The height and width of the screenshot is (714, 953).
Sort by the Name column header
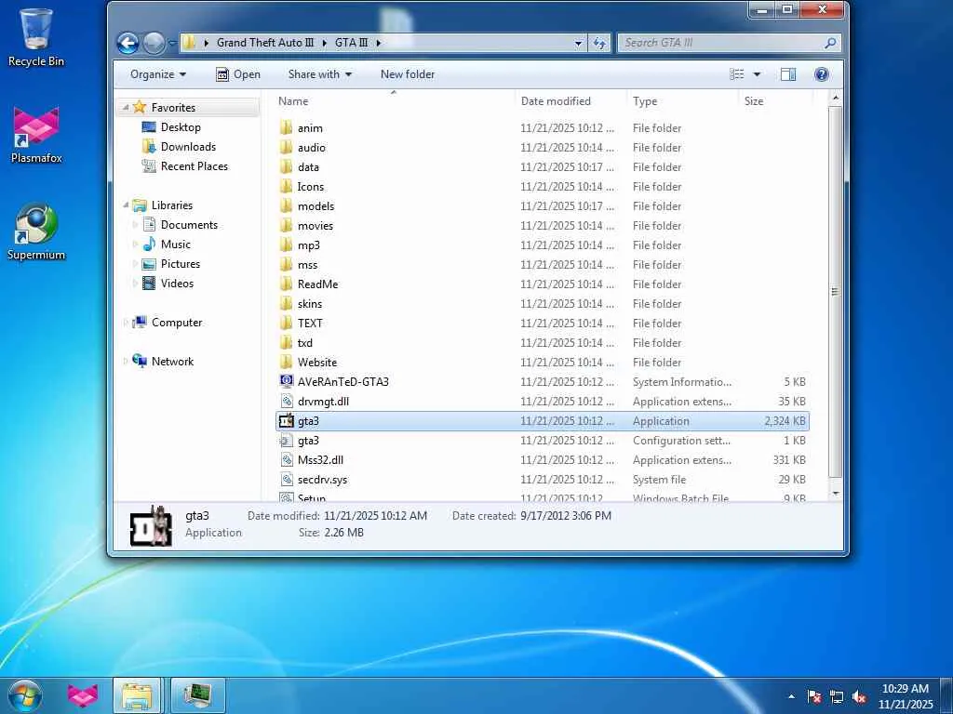point(394,101)
